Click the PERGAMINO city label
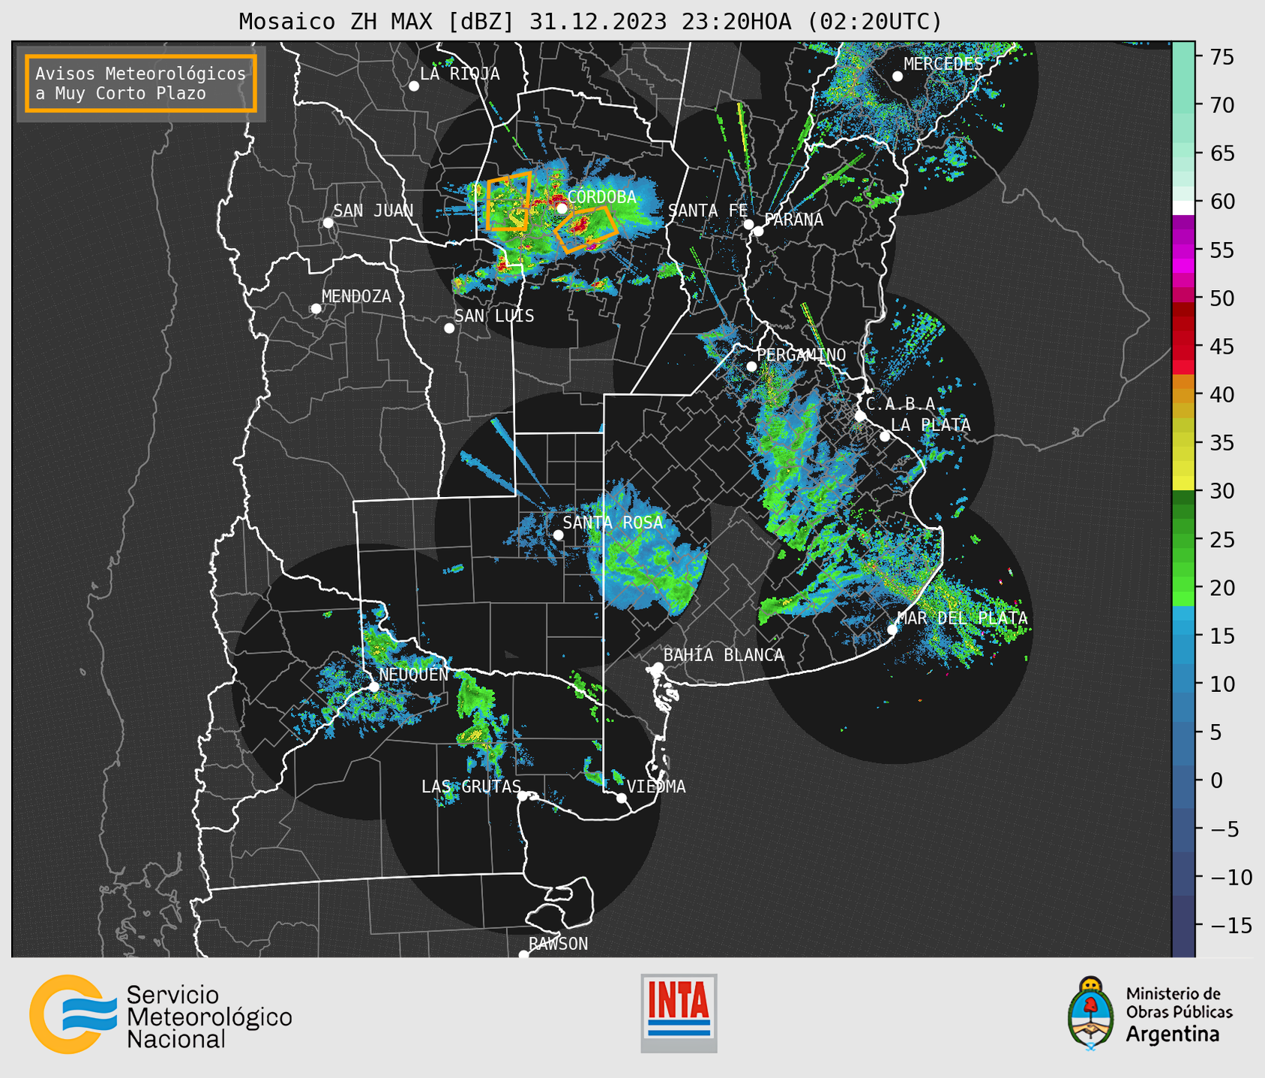The width and height of the screenshot is (1265, 1078). (x=802, y=355)
